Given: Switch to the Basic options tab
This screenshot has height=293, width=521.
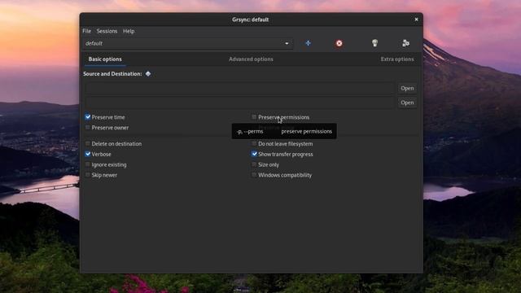Looking at the screenshot, I should 105,59.
